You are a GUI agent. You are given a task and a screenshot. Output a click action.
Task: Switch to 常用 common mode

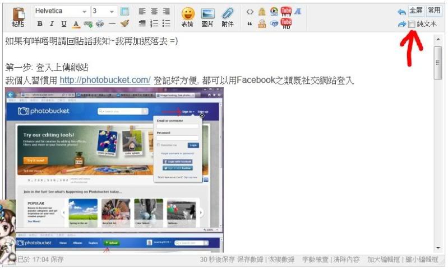pyautogui.click(x=434, y=11)
